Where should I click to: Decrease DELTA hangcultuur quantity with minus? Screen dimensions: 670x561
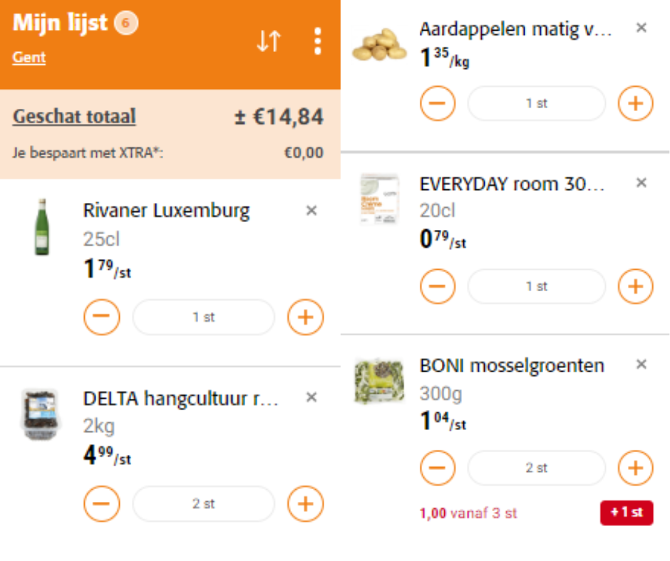102,503
